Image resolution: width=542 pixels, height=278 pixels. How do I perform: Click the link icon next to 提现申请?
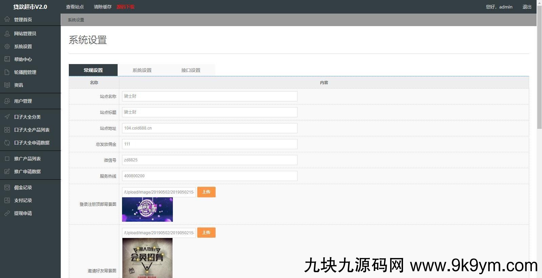pos(7,213)
